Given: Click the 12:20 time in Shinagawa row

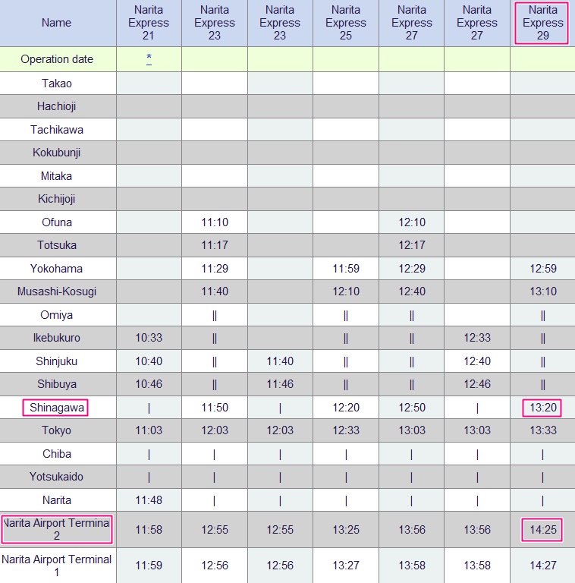Looking at the screenshot, I should tap(346, 408).
